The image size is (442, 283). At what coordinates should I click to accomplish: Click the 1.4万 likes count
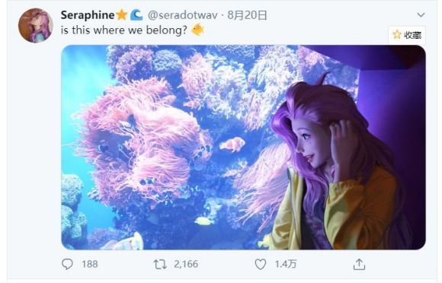[x=286, y=264]
